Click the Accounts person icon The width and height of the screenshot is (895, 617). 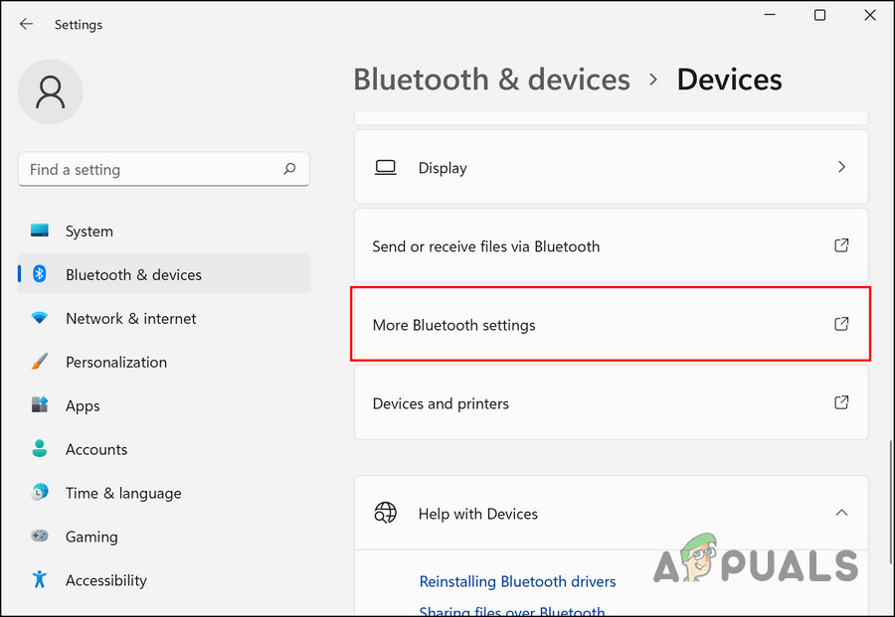pos(40,449)
